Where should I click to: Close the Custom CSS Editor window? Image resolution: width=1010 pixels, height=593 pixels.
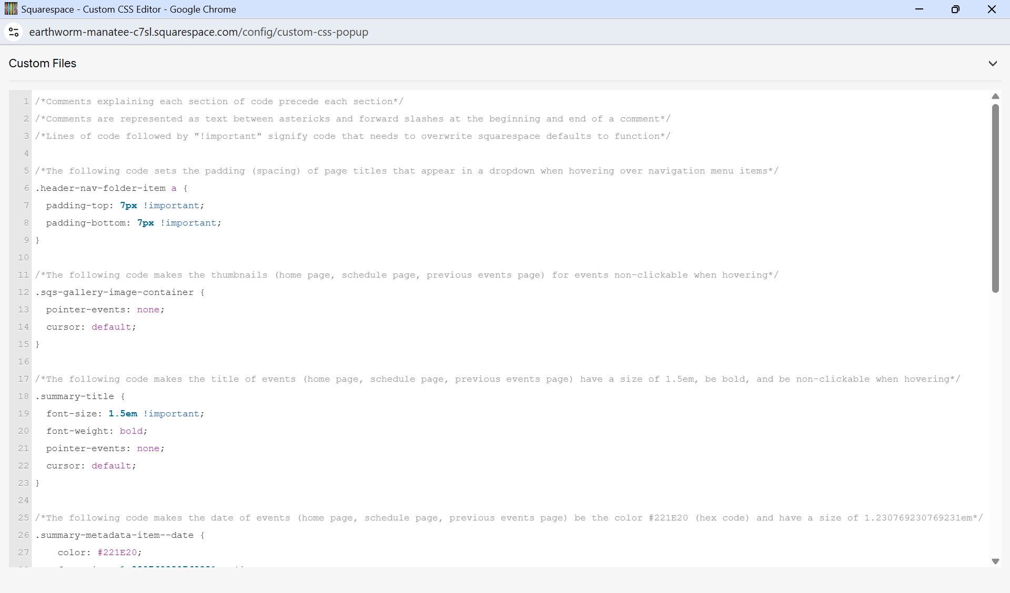point(992,9)
